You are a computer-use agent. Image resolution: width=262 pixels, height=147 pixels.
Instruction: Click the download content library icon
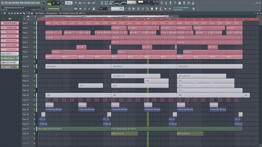[193, 3]
